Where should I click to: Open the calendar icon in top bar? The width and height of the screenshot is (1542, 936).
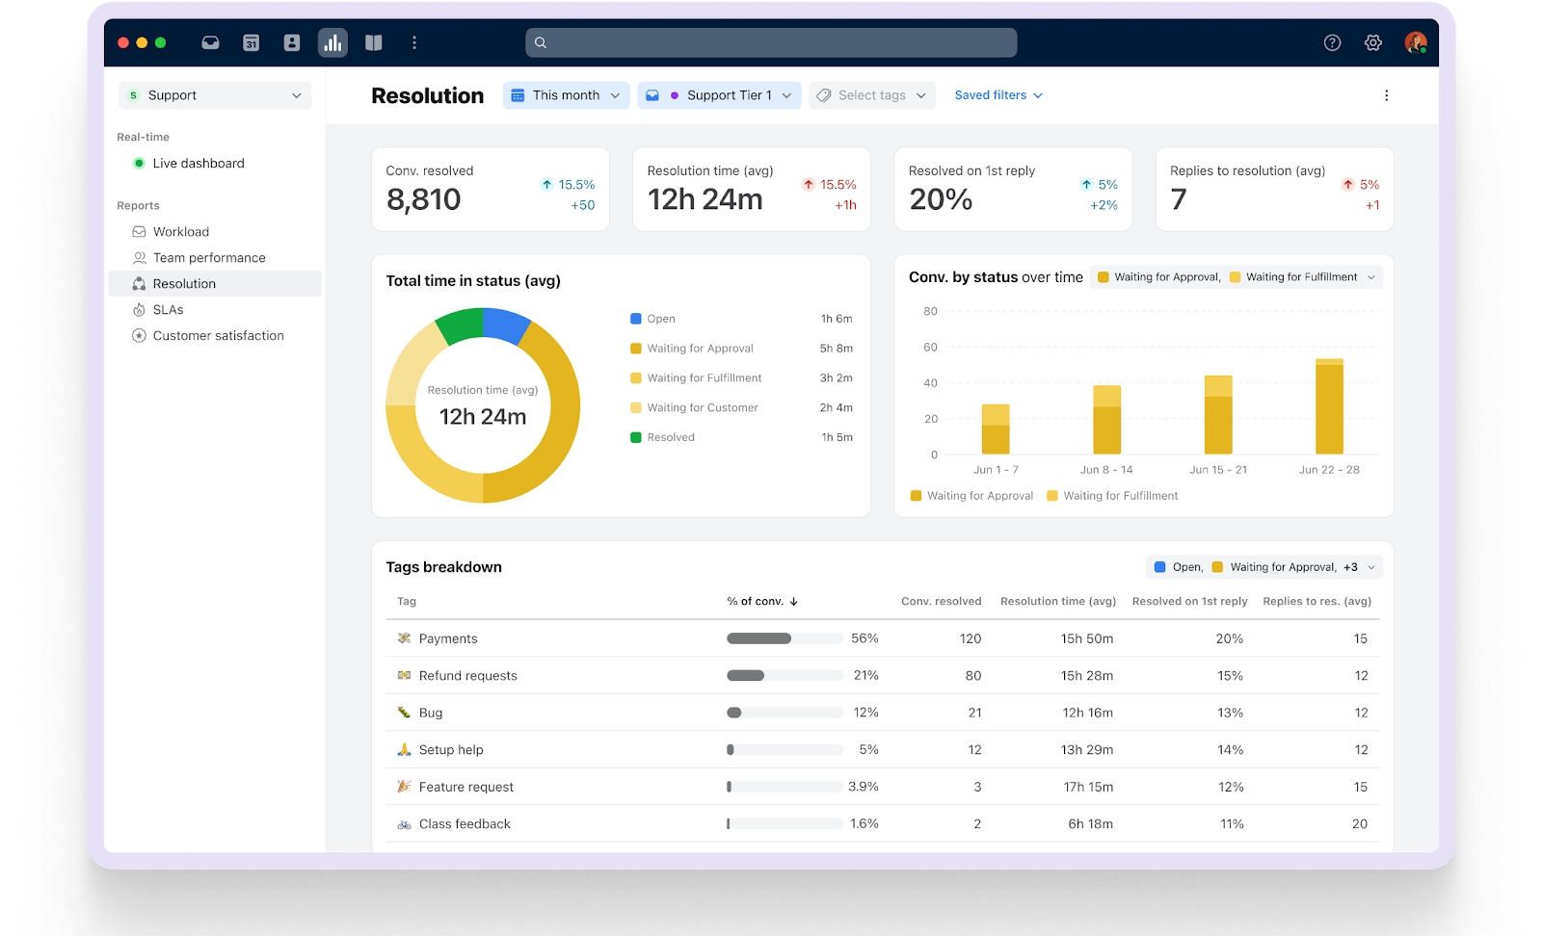(251, 42)
